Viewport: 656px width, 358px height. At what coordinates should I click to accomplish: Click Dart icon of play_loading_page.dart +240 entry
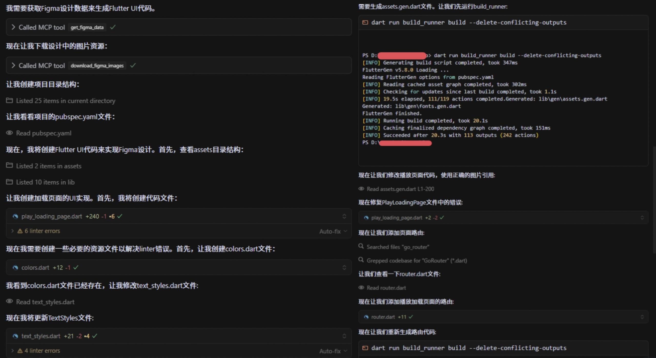tap(15, 217)
